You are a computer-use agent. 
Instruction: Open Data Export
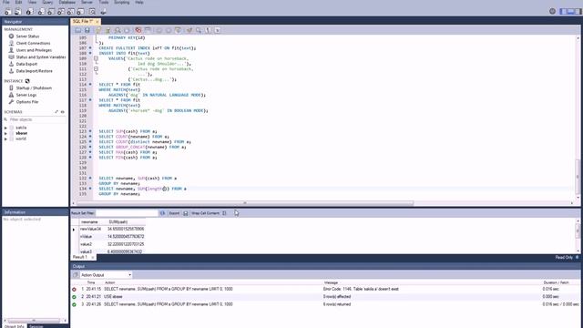point(26,64)
